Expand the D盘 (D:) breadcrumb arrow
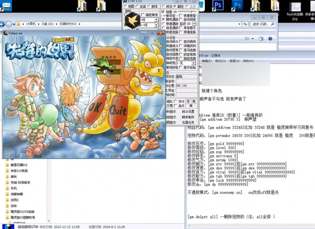 pyautogui.click(x=56, y=24)
